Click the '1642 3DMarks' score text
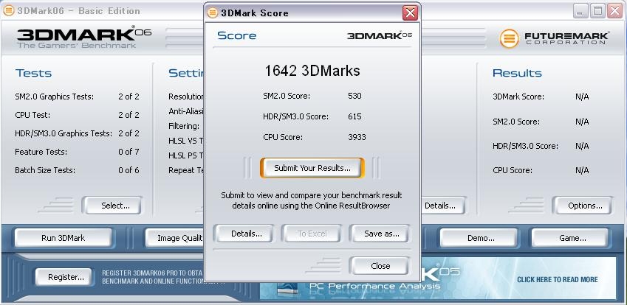Viewport: 627px width, 305px height. [x=312, y=71]
